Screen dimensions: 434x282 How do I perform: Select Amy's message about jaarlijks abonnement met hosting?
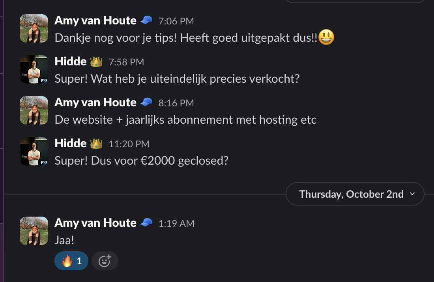click(x=185, y=119)
